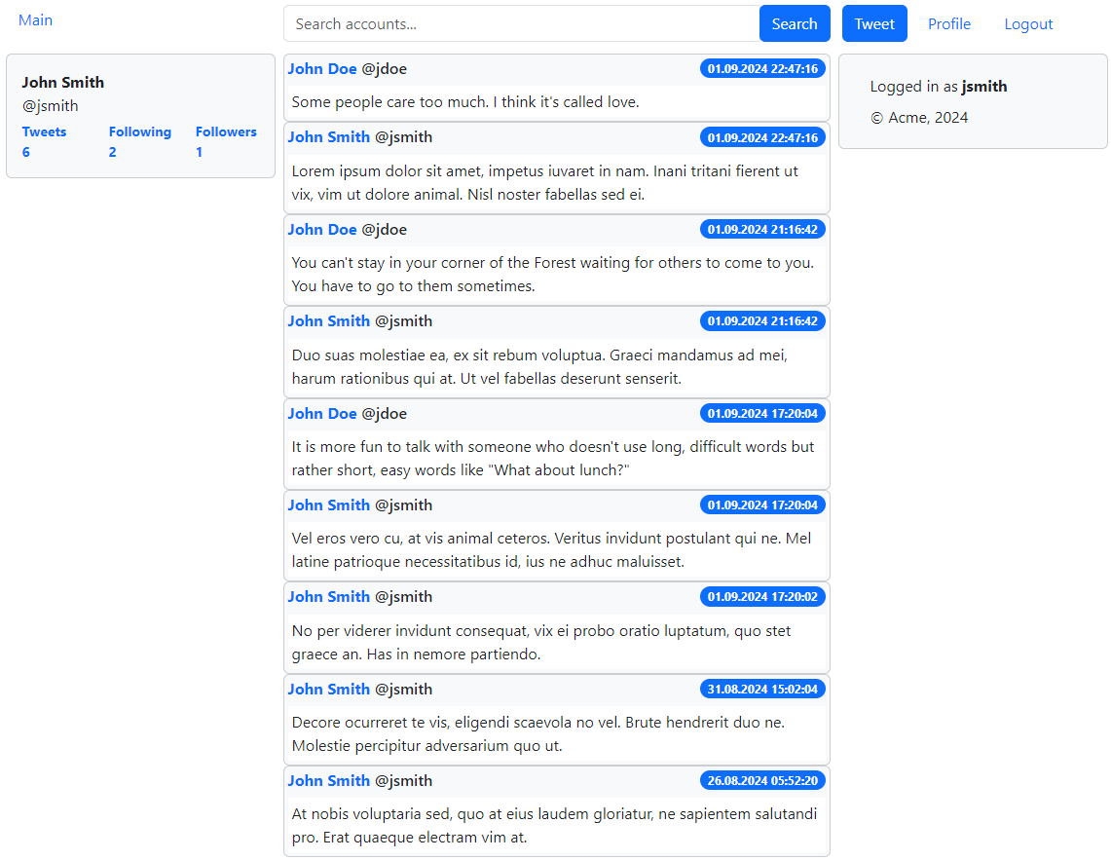The image size is (1111, 860).
Task: Click timestamp badge 01.09.2024 21:16:42 on Duo suas tweet
Action: 762,321
